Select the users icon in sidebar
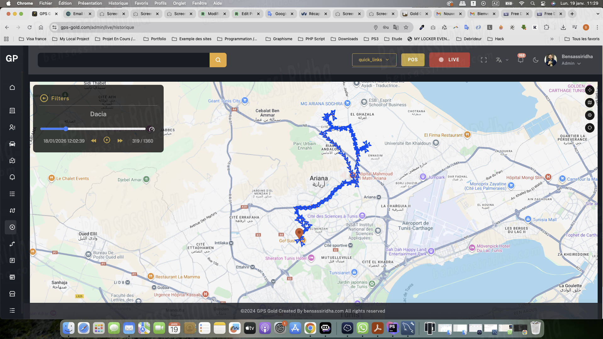This screenshot has width=603, height=339. (12, 127)
